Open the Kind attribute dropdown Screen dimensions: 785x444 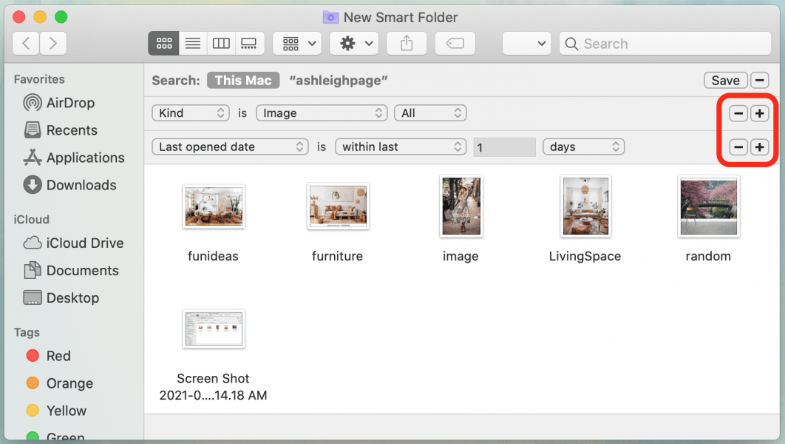[190, 113]
